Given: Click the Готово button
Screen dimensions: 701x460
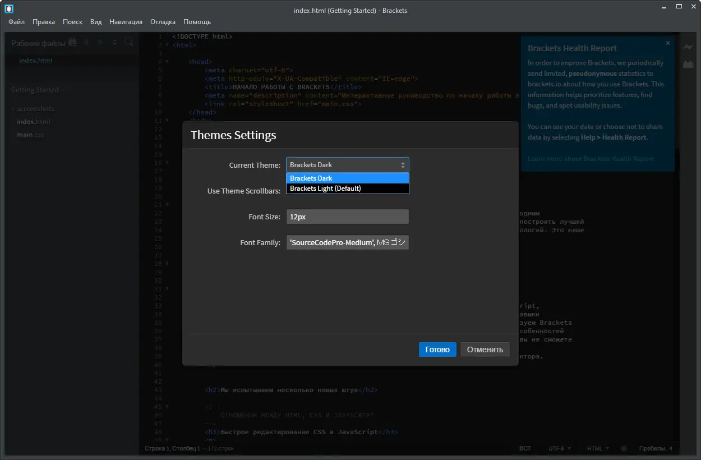Looking at the screenshot, I should [437, 349].
